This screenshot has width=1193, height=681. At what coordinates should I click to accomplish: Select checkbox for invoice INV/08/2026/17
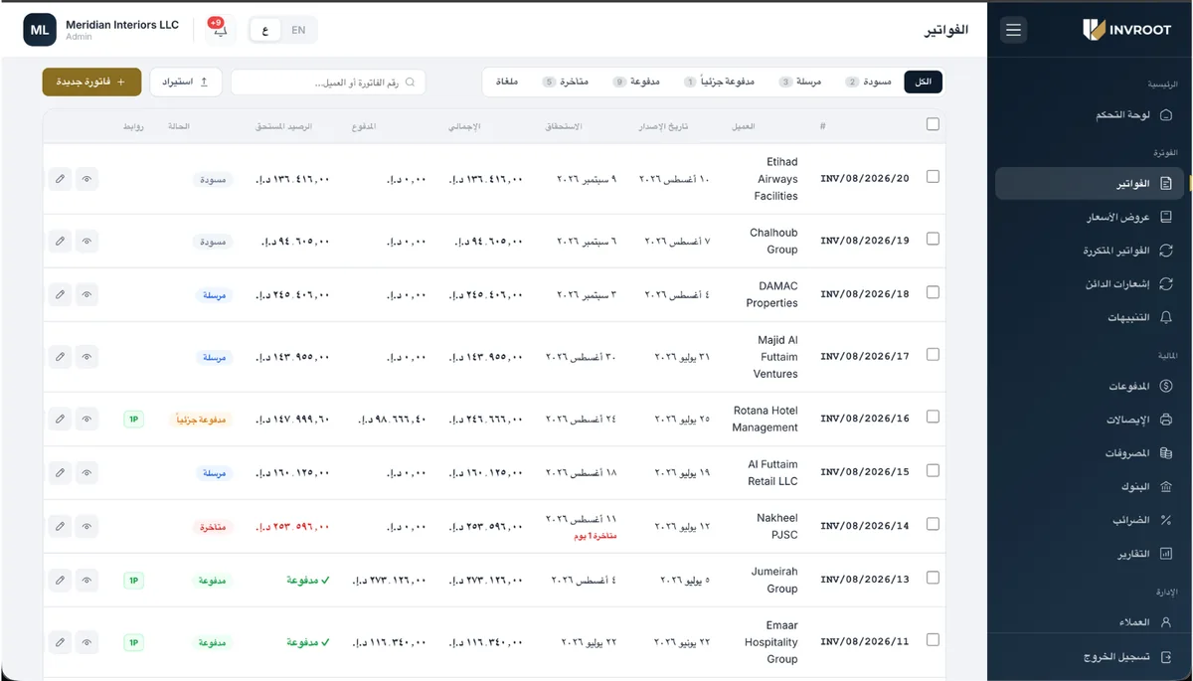pos(933,354)
